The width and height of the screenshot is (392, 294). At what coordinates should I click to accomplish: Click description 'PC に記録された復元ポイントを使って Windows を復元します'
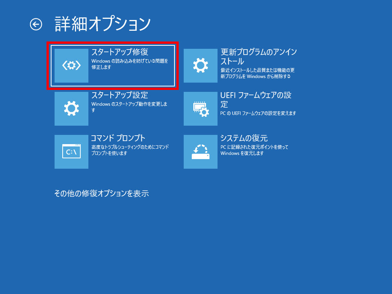click(x=254, y=150)
